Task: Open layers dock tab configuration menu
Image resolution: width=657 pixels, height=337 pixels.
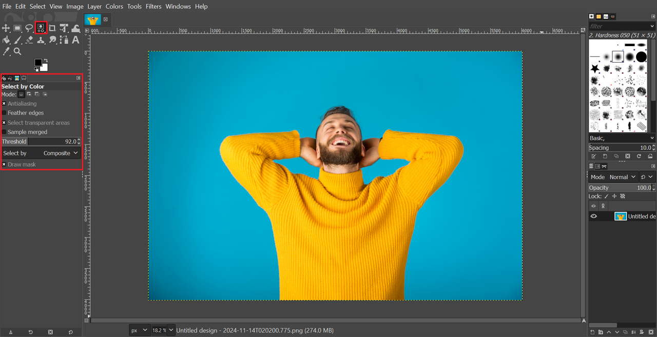Action: click(x=653, y=166)
